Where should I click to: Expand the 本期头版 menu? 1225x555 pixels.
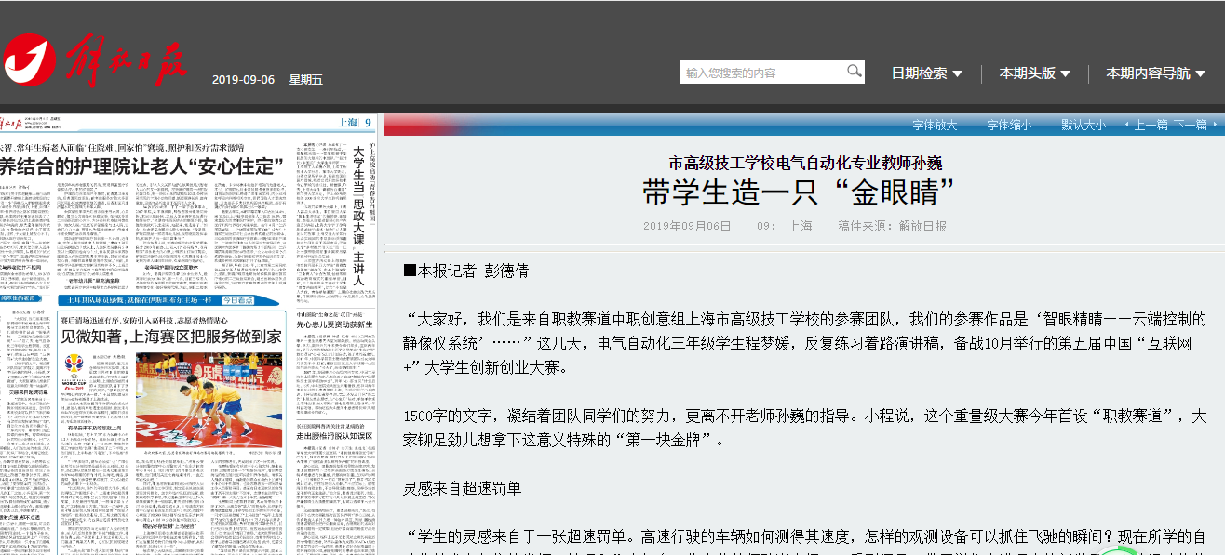coord(1034,73)
